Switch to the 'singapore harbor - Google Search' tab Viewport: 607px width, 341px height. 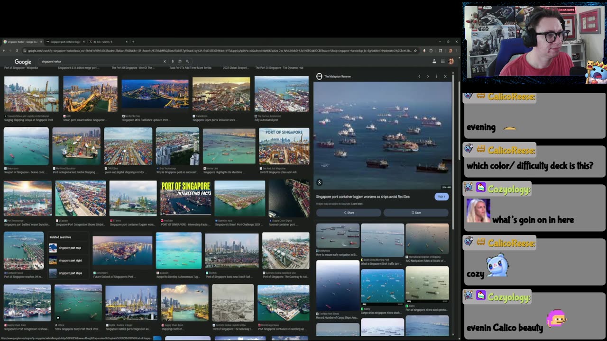pos(23,42)
